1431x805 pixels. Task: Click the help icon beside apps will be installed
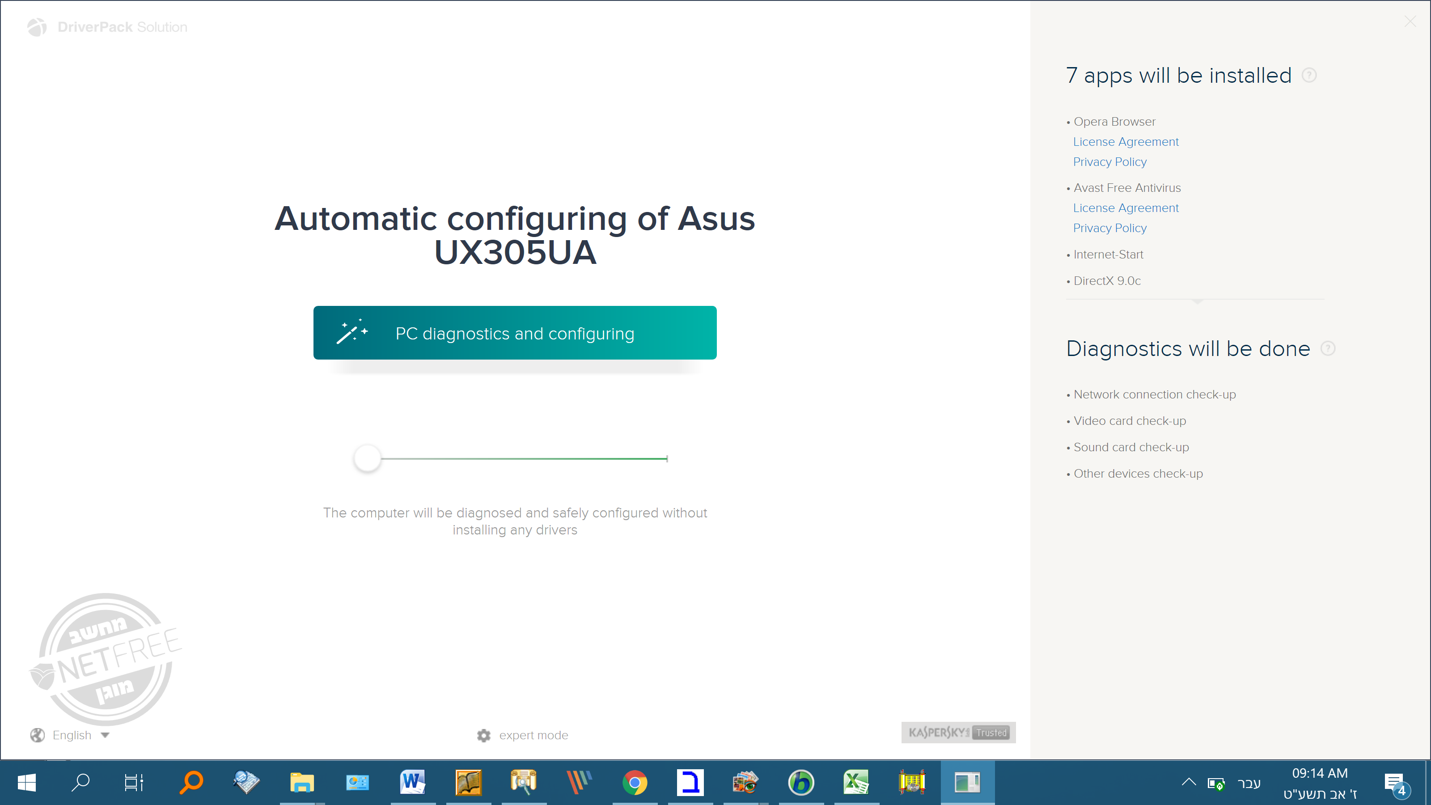(1309, 75)
